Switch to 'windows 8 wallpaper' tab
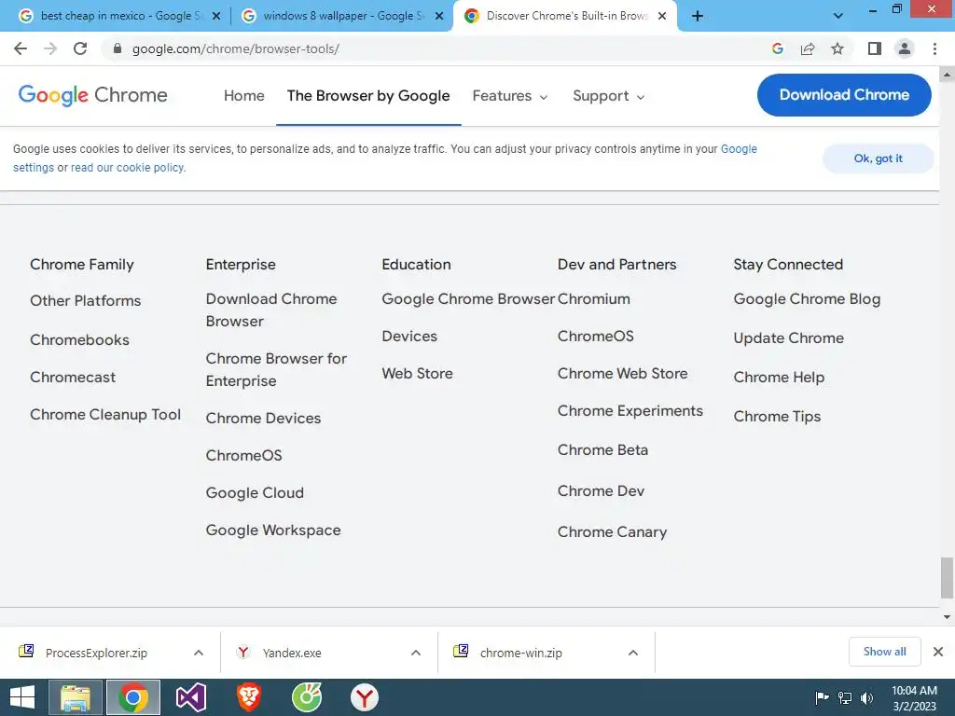The image size is (955, 716). pyautogui.click(x=341, y=16)
